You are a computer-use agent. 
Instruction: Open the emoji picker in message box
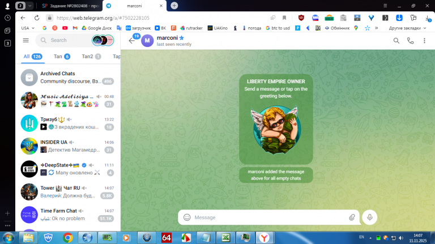[187, 217]
